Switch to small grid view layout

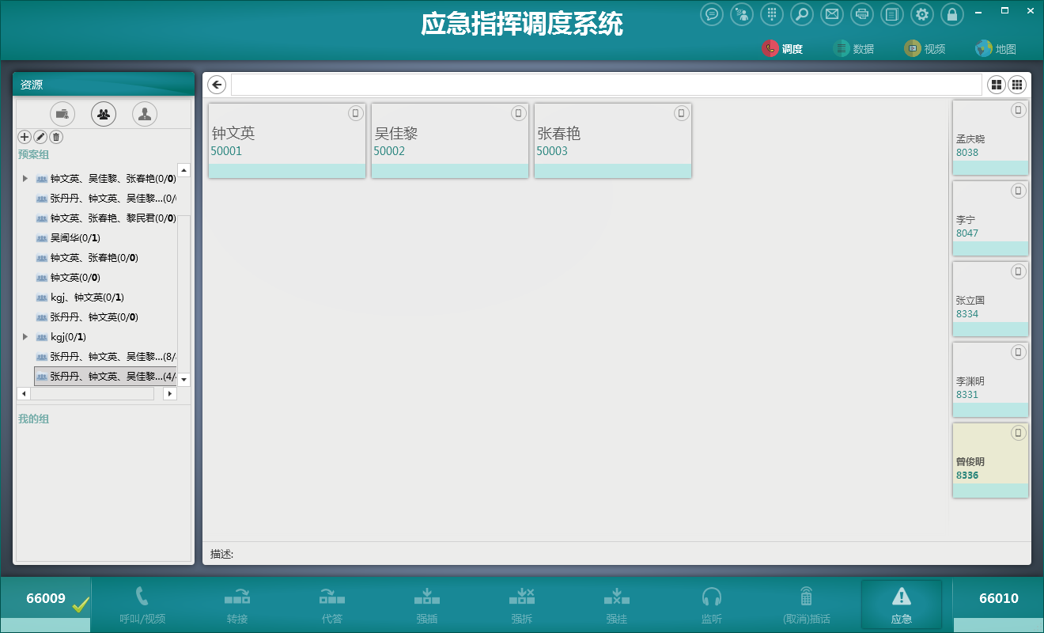tap(1017, 85)
